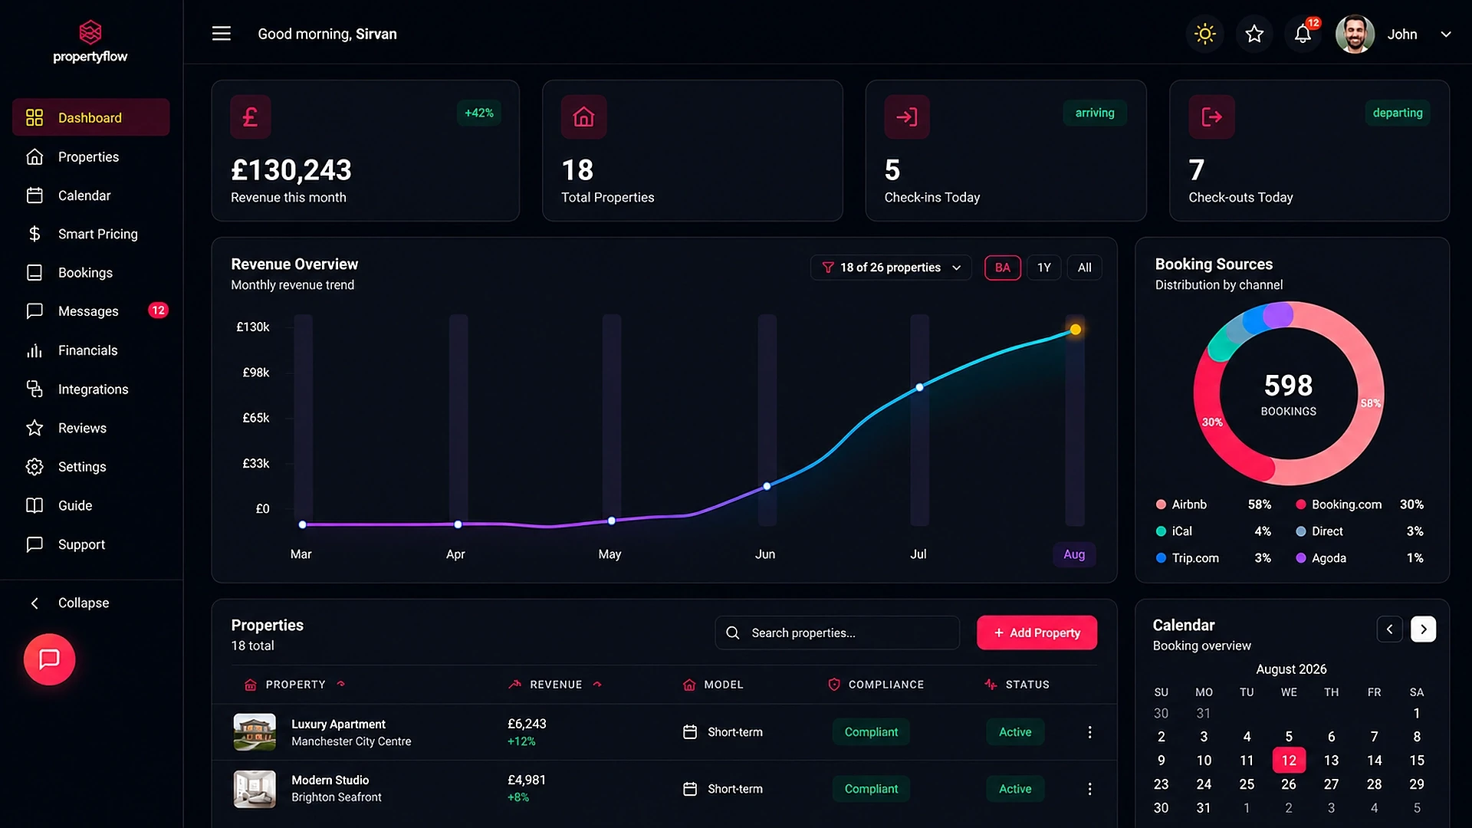Viewport: 1472px width, 828px height.
Task: Click the Add Property button
Action: point(1037,632)
